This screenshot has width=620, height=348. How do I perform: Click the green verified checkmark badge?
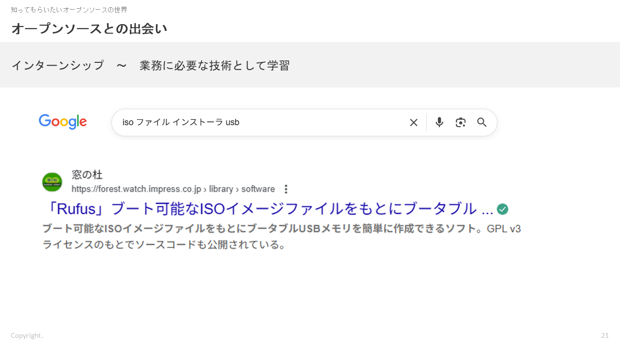click(x=503, y=209)
